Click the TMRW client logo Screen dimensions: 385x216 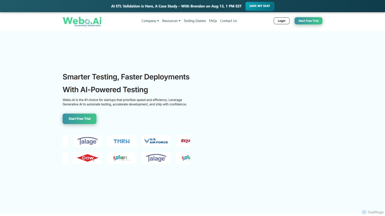click(x=122, y=141)
